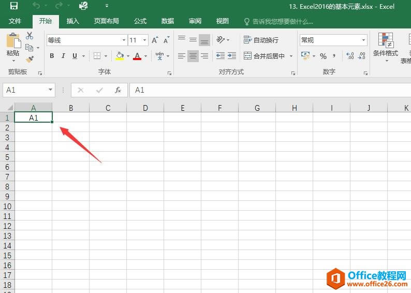The image size is (411, 293).
Task: Click the fx Insert Function icon
Action: [x=118, y=90]
